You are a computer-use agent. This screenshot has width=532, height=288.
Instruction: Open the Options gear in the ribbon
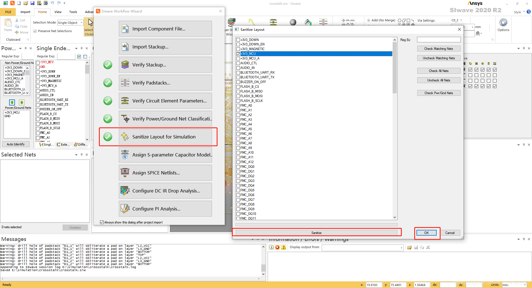click(x=503, y=25)
